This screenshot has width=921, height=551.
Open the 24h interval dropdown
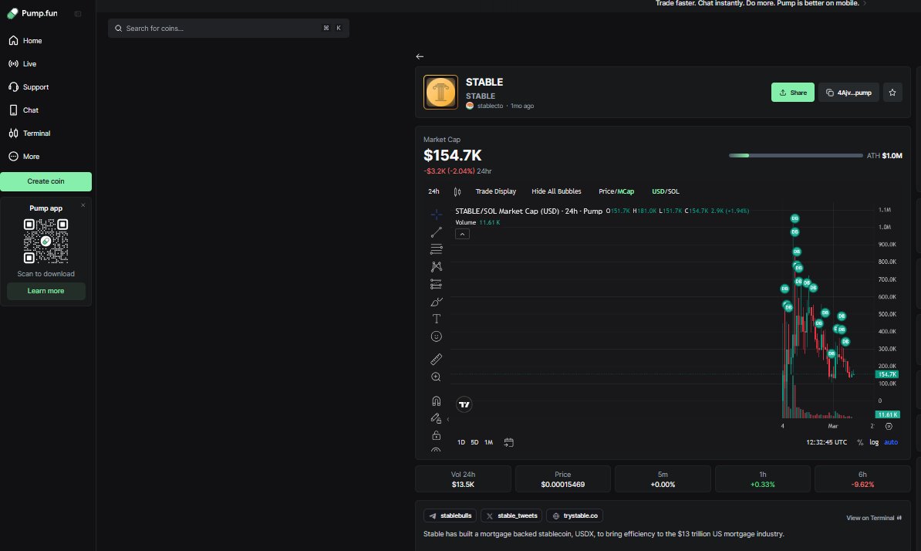[x=434, y=191]
